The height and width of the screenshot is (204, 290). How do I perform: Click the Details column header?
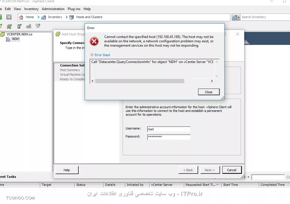point(114,185)
